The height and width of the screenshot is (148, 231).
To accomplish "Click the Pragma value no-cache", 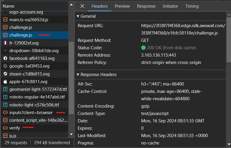I will [x=150, y=143].
